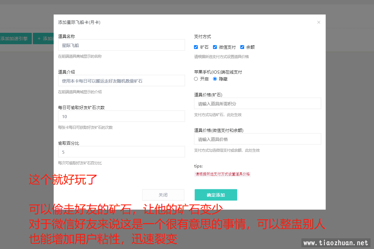Uncheck the 微信支付 payment checkbox

215,47
